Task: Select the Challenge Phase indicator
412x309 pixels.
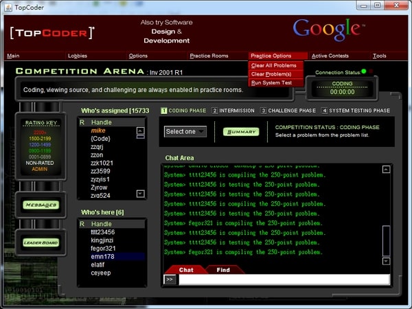Action: (x=288, y=111)
